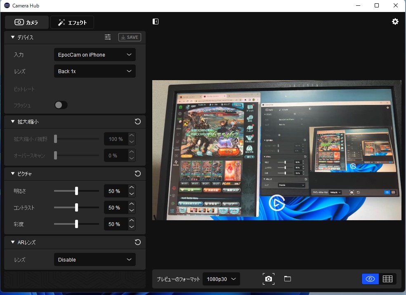Switch to the カメラ tab
The image size is (406, 295).
pyautogui.click(x=27, y=22)
